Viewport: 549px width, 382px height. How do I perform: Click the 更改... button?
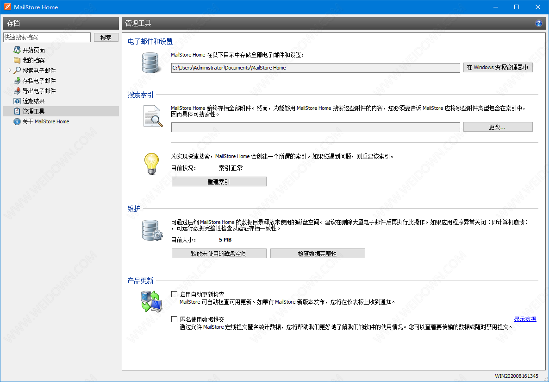click(498, 127)
